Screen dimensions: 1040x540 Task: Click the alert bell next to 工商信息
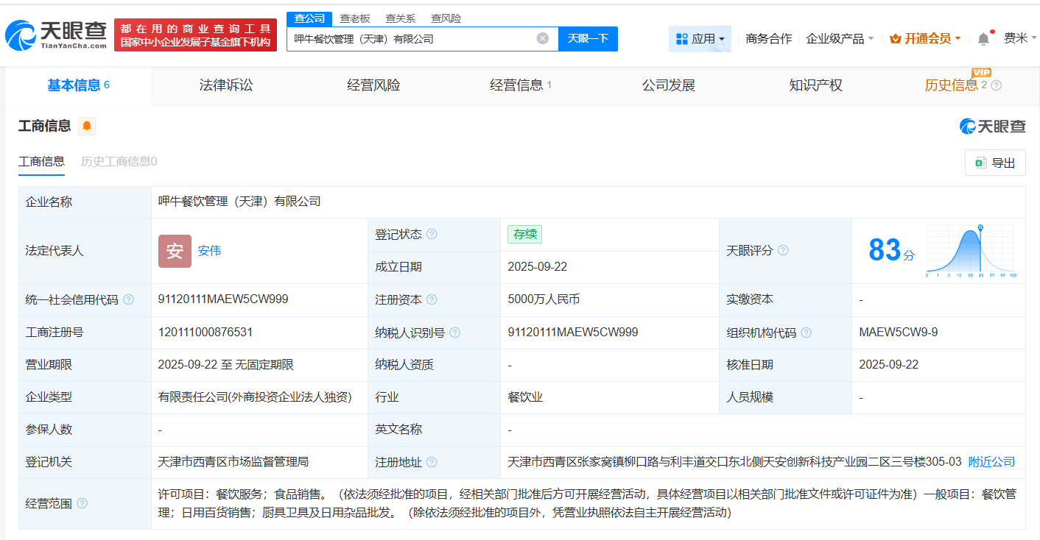87,126
